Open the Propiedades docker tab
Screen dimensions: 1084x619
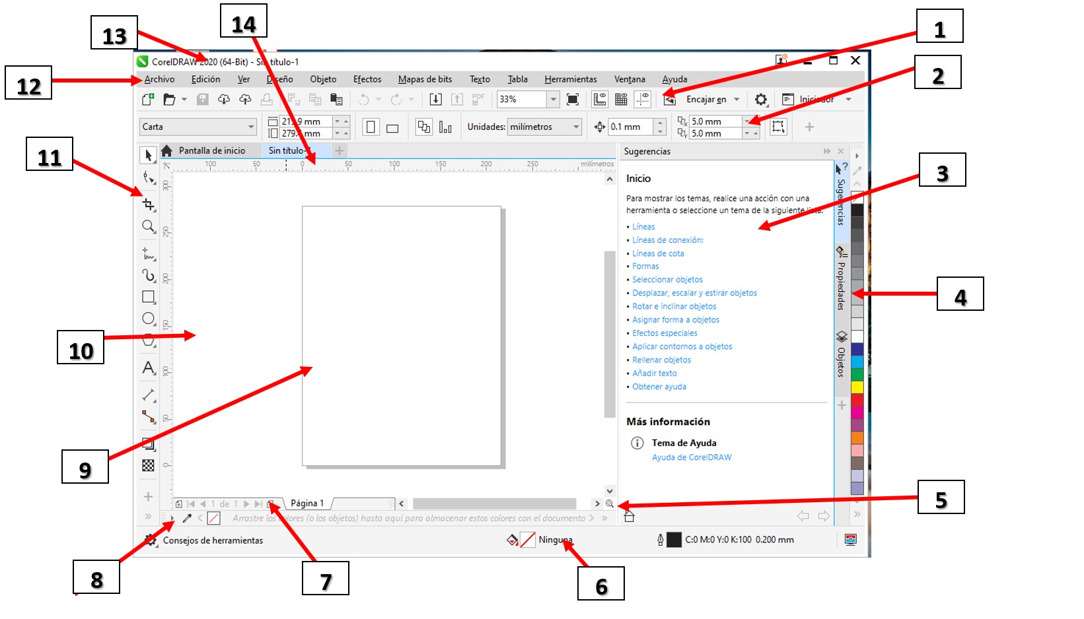(841, 278)
